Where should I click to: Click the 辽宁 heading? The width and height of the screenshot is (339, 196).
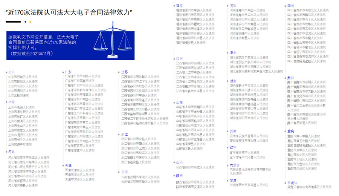click(233, 147)
